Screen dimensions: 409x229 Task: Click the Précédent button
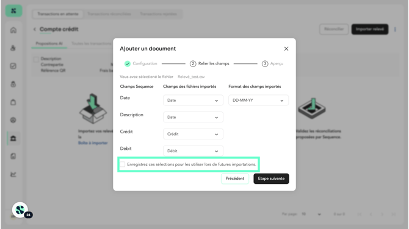tap(235, 178)
